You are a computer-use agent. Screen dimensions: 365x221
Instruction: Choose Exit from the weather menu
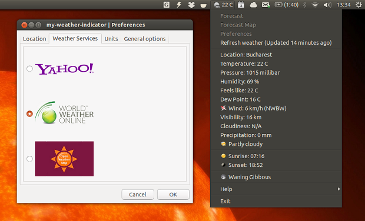coord(276,201)
